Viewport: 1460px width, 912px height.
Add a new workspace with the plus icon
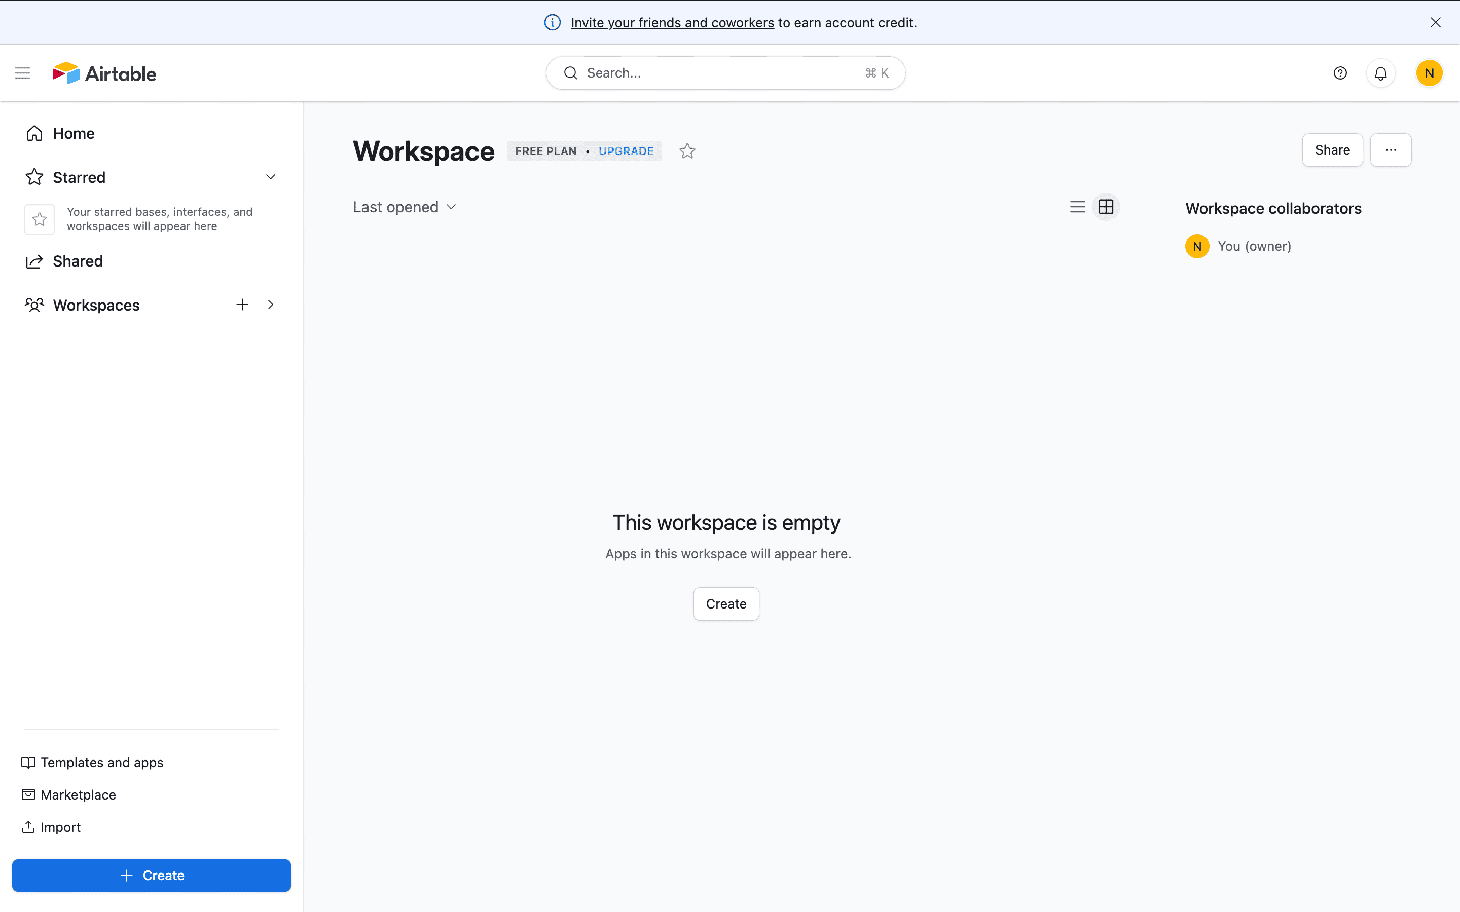point(242,305)
